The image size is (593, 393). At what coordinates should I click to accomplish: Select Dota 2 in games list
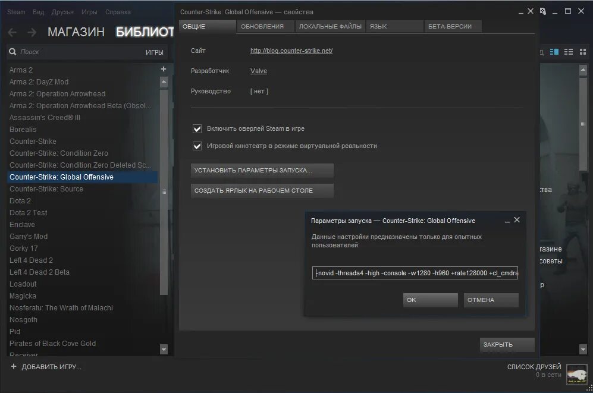pos(20,201)
